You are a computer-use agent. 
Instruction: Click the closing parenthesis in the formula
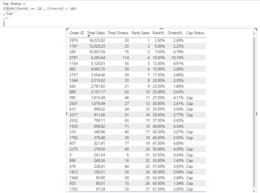pyautogui.click(x=4, y=24)
